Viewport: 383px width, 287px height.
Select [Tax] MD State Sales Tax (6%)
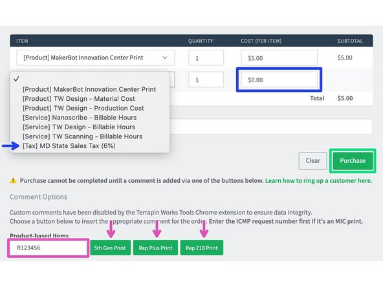[x=69, y=146]
